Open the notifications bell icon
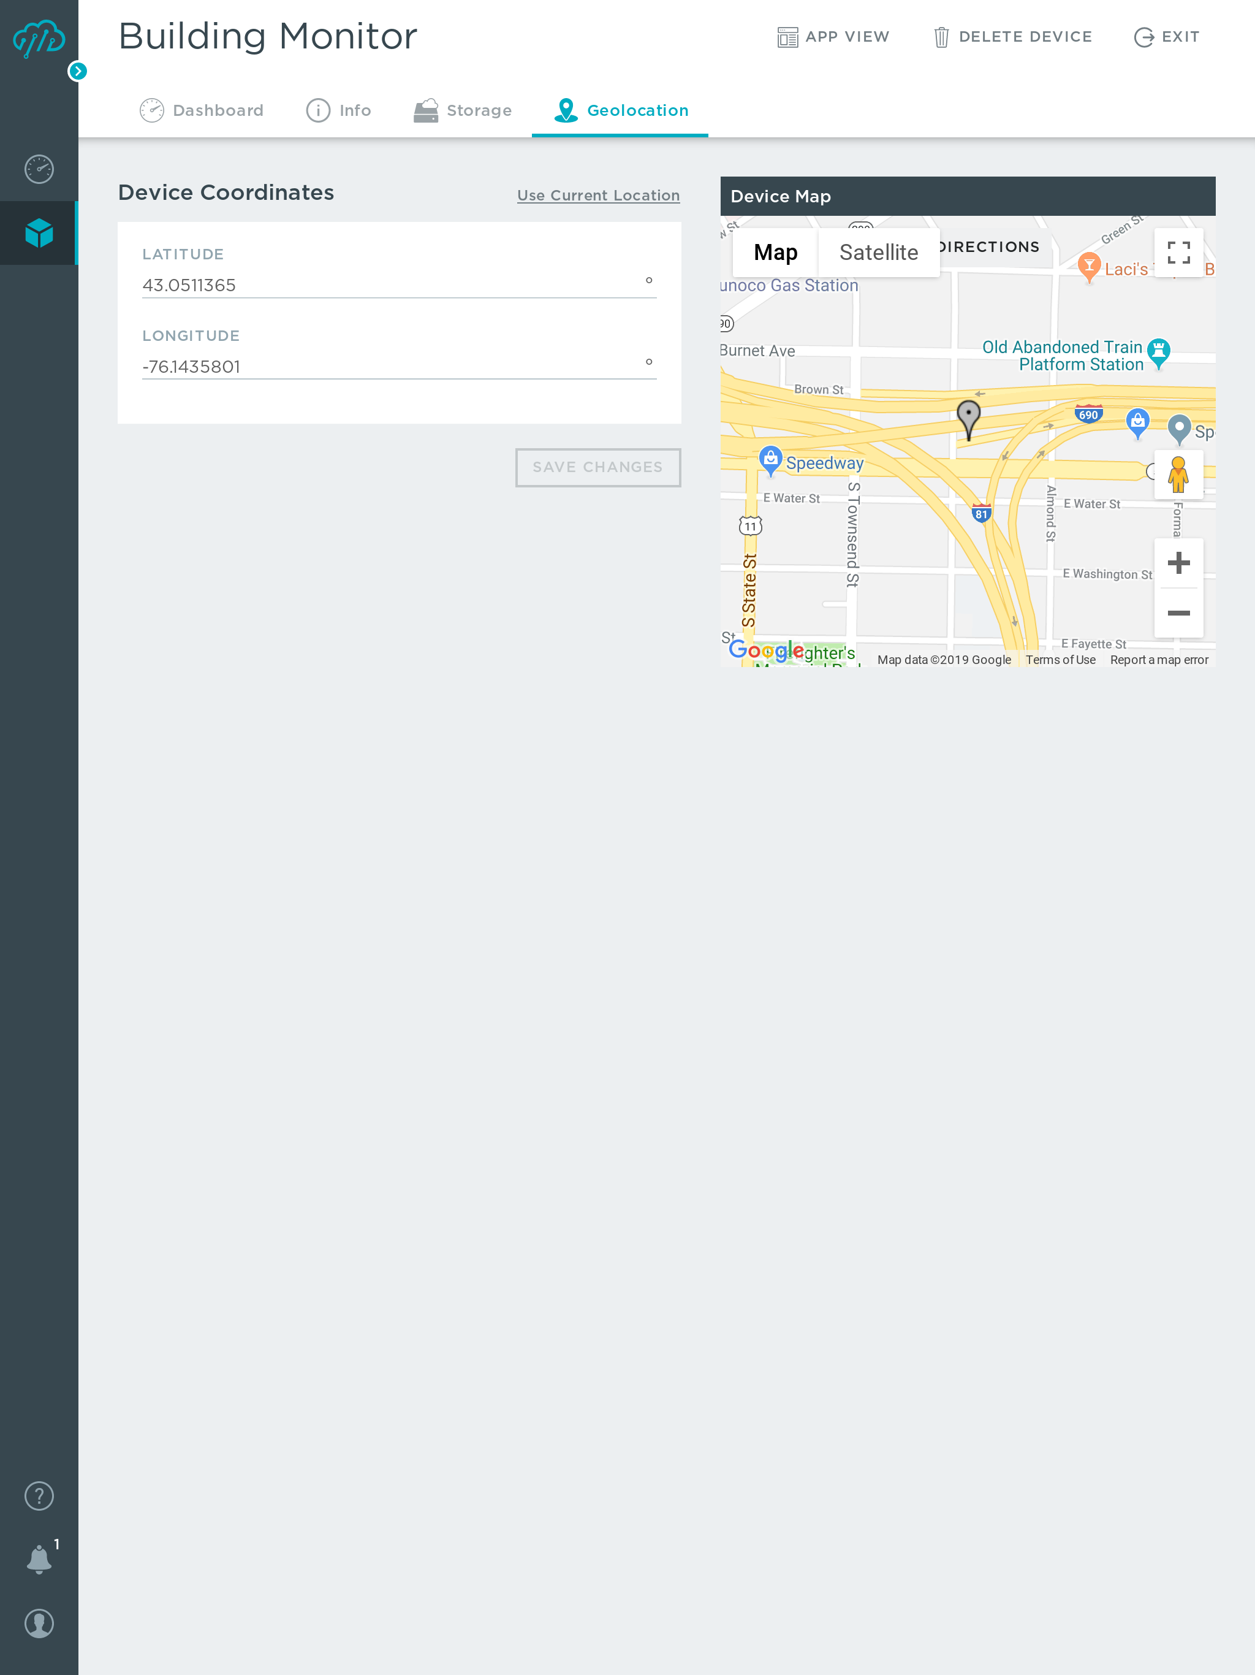This screenshot has width=1255, height=1675. [39, 1559]
